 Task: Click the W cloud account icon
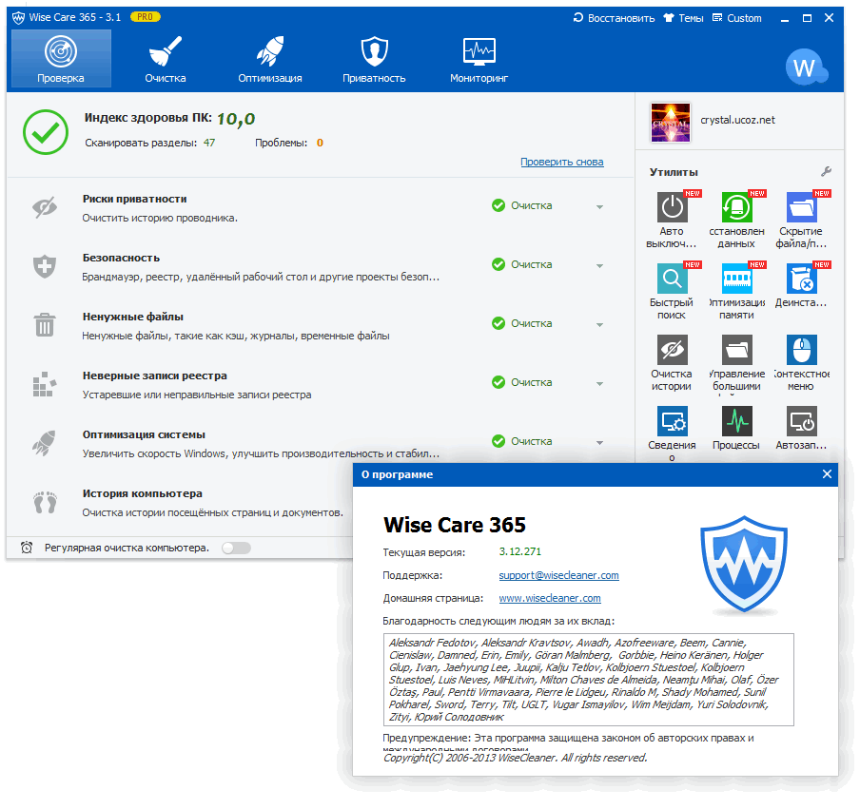pyautogui.click(x=807, y=67)
